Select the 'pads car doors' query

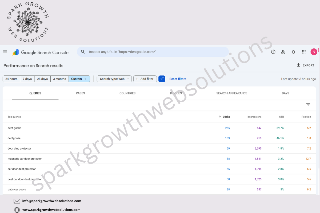(17, 190)
